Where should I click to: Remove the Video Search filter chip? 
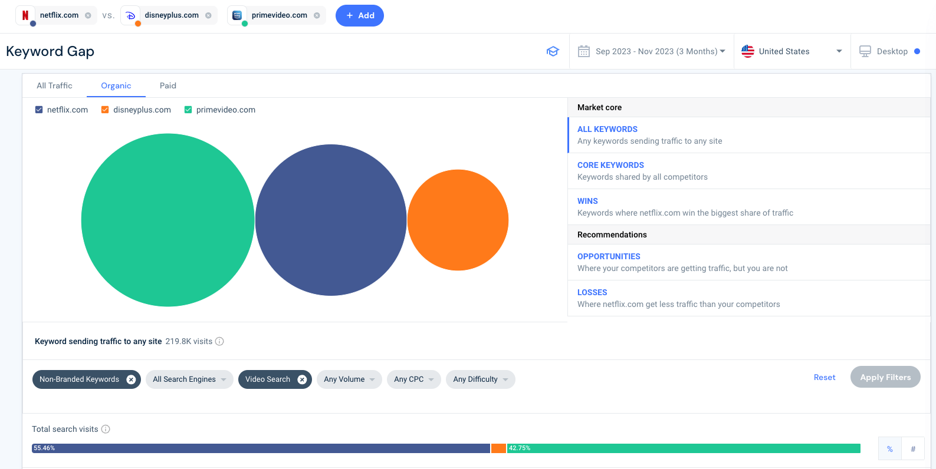[x=302, y=379]
